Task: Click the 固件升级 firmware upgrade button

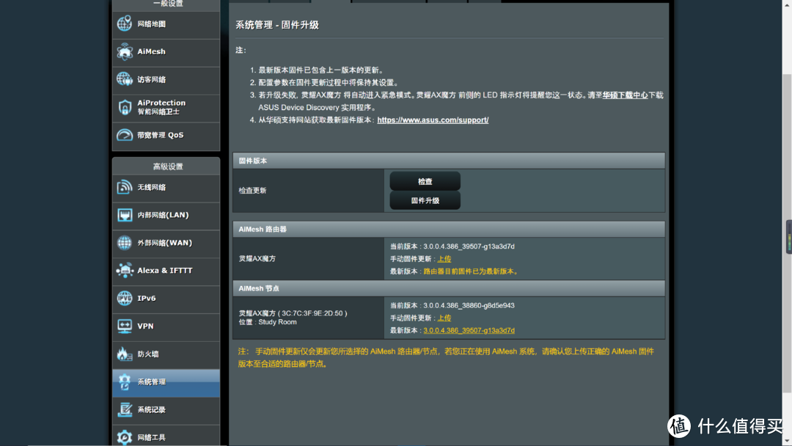Action: (x=424, y=200)
